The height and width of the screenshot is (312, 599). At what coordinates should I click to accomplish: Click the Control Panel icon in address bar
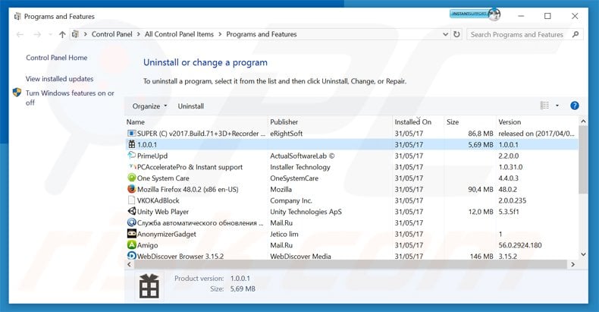[x=75, y=34]
